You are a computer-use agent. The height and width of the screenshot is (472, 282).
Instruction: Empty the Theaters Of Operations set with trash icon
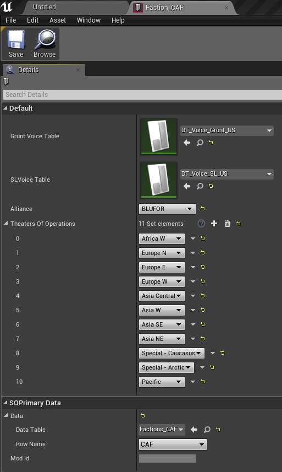228,224
